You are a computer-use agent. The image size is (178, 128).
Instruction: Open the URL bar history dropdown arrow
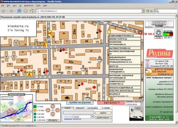click(x=143, y=11)
